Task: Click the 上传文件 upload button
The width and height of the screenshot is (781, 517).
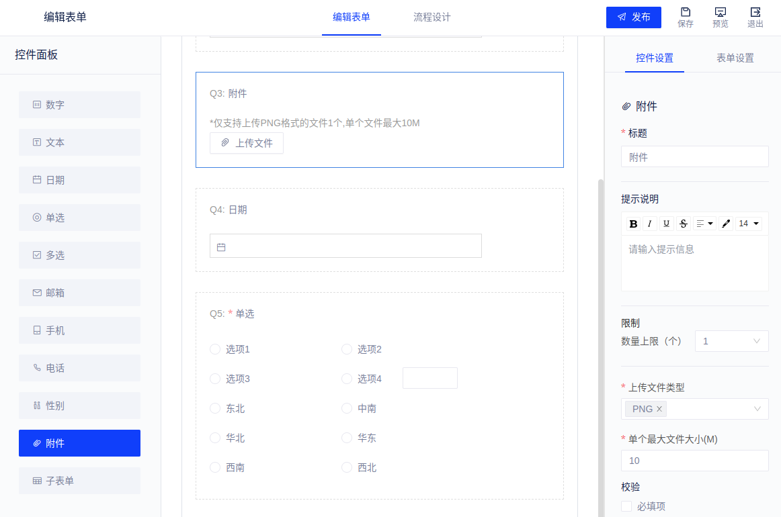Action: 247,143
